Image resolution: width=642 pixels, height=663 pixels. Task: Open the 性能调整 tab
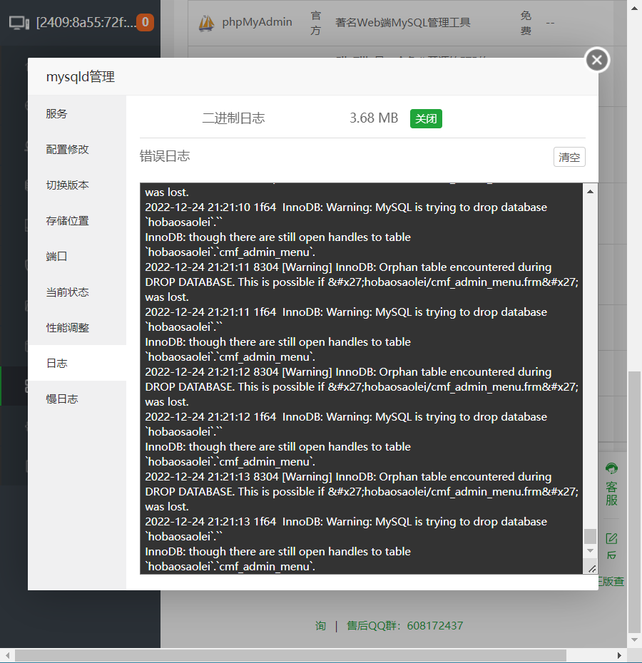tap(77, 328)
